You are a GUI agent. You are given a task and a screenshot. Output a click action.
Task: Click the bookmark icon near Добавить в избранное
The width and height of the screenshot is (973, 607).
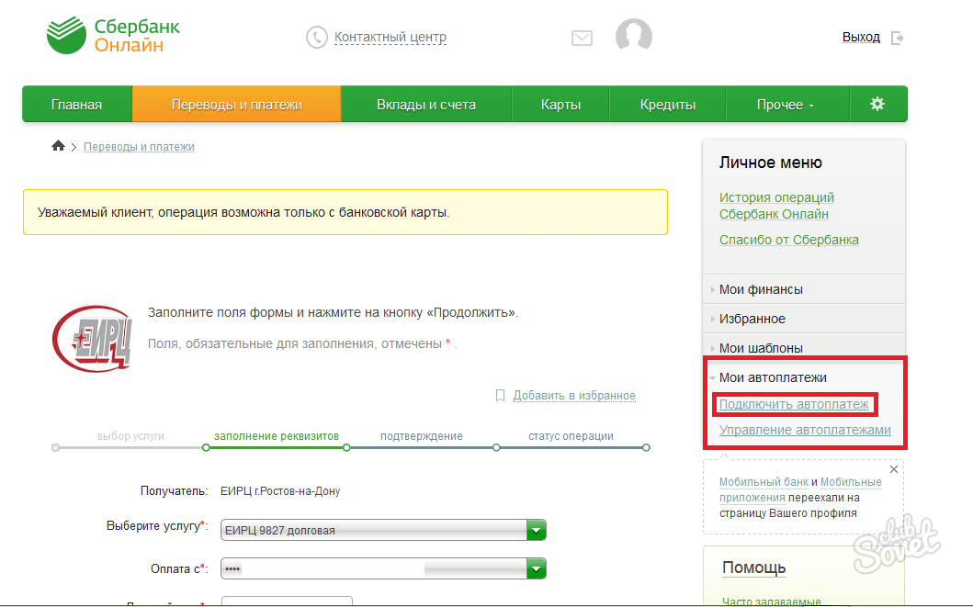point(500,396)
